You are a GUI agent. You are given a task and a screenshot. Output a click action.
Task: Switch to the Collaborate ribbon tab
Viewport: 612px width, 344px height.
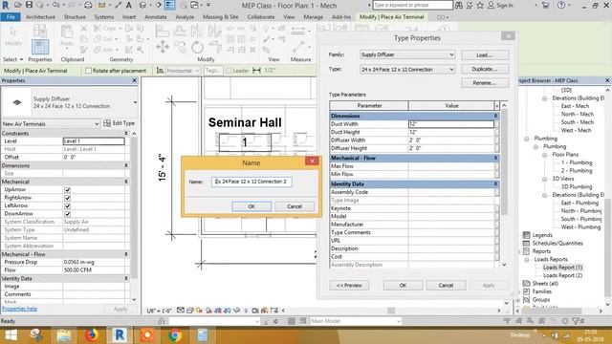pyautogui.click(x=261, y=17)
